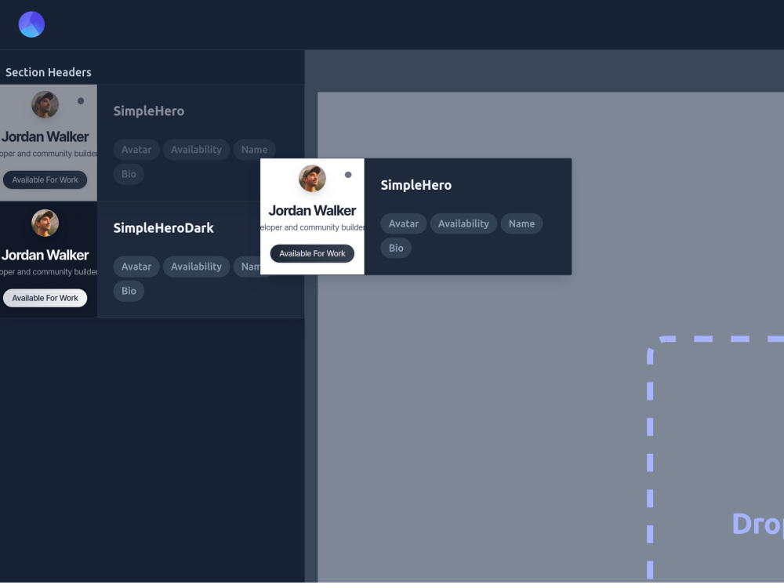The width and height of the screenshot is (784, 588).
Task: Click the Bio tag under sidebar SimpleHero
Action: (x=129, y=174)
